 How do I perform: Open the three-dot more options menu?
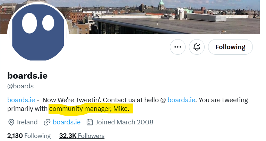[x=178, y=47]
